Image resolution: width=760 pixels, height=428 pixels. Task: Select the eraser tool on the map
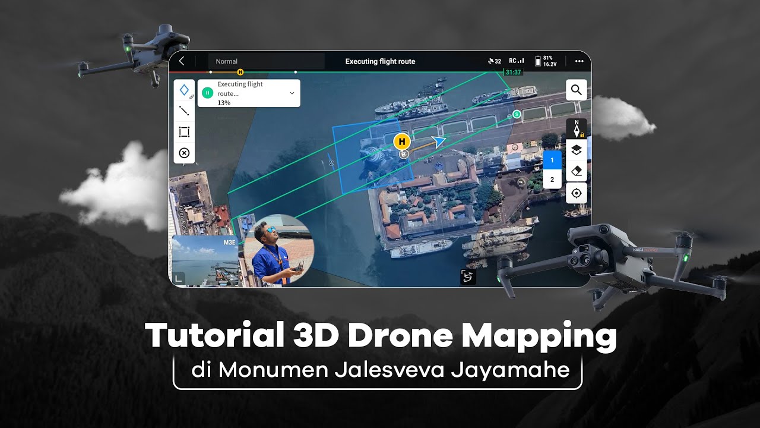(576, 171)
